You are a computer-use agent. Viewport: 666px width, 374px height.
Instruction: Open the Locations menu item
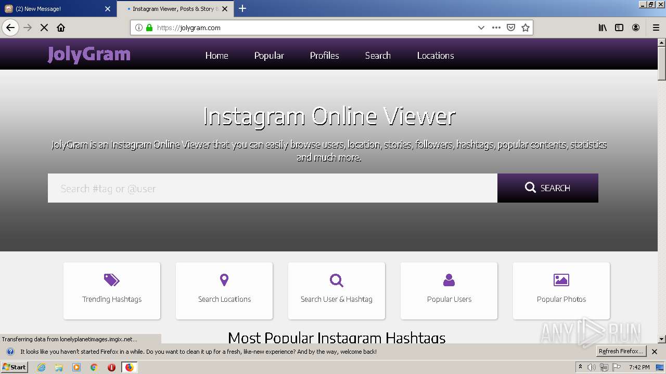tap(436, 56)
